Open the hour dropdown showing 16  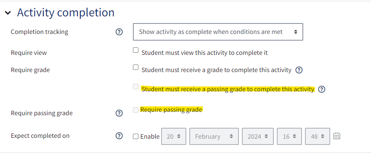pyautogui.click(x=289, y=137)
